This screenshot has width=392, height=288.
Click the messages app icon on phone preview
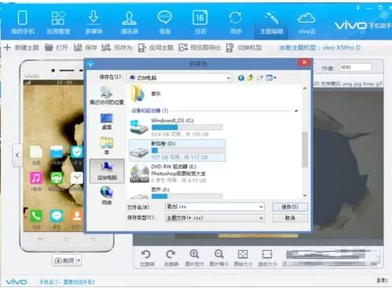(x=57, y=216)
